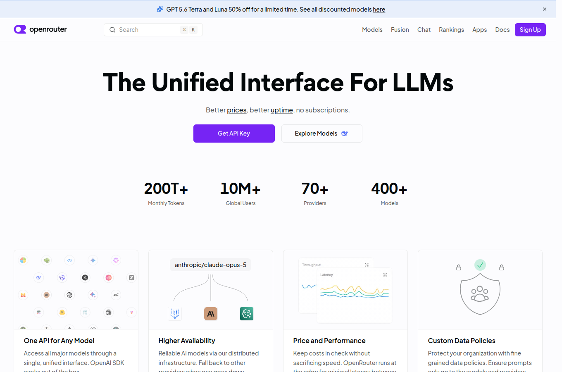Click the openrouter logo
Screen dimensions: 562x372
[40, 29]
